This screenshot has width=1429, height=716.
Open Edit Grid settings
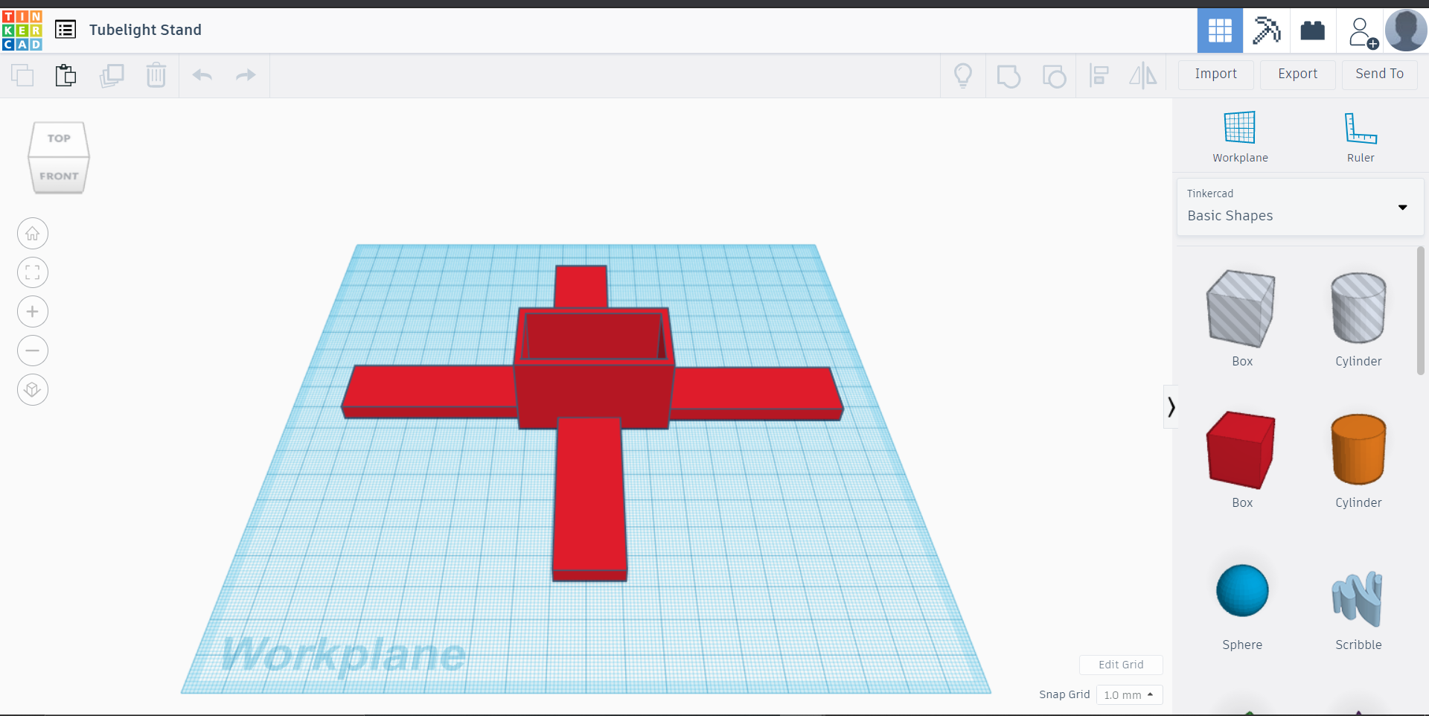1121,665
